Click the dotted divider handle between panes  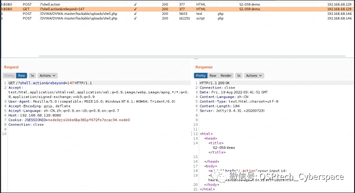click(196, 59)
